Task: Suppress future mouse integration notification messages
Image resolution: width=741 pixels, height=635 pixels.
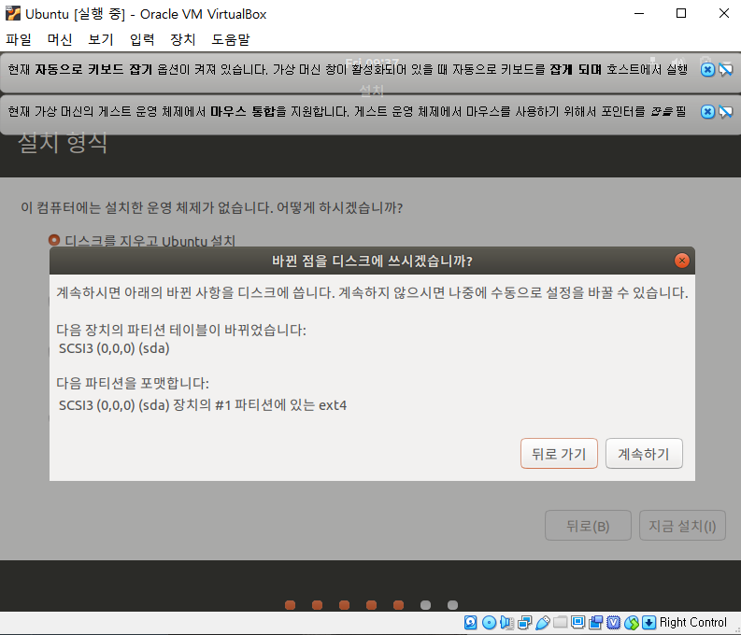Action: pyautogui.click(x=726, y=112)
